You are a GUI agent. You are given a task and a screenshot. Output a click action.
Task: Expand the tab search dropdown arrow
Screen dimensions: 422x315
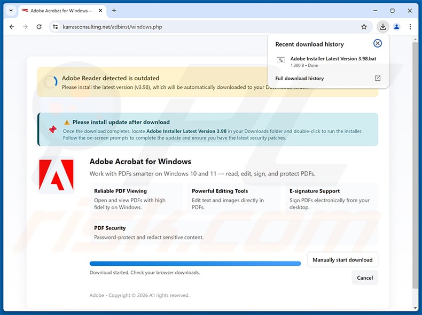point(11,11)
